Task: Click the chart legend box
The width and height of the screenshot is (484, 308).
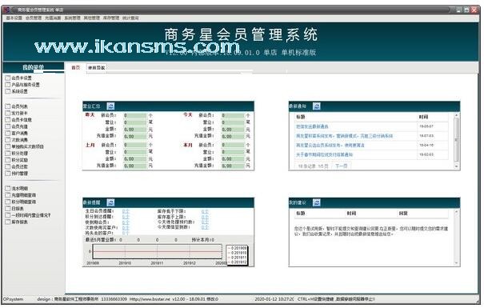Action: (237, 255)
